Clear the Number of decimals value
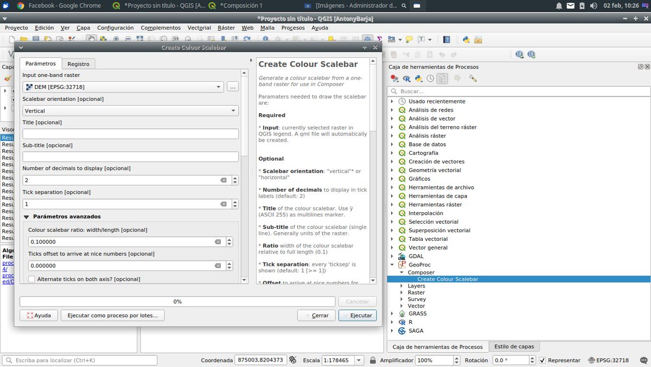The image size is (651, 367). click(224, 180)
